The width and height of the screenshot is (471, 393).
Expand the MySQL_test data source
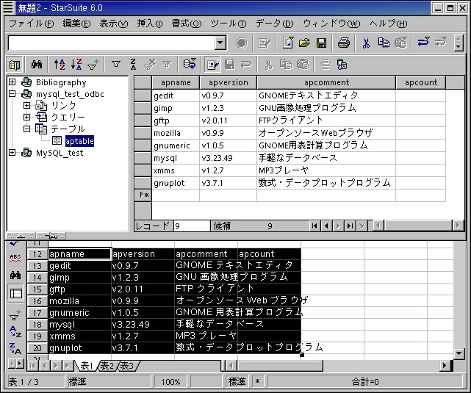point(12,153)
